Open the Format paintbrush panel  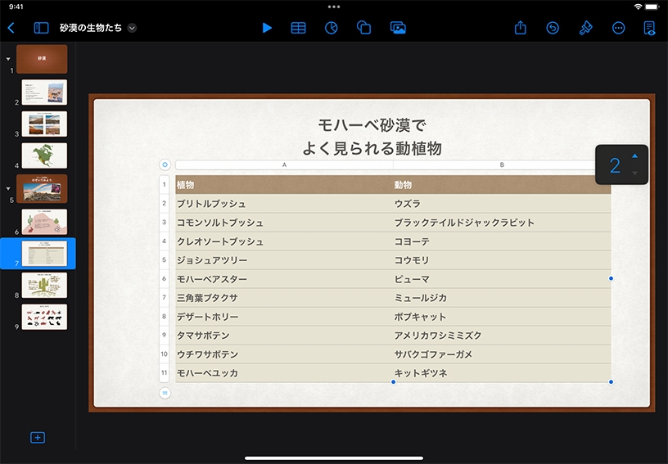pyautogui.click(x=585, y=28)
